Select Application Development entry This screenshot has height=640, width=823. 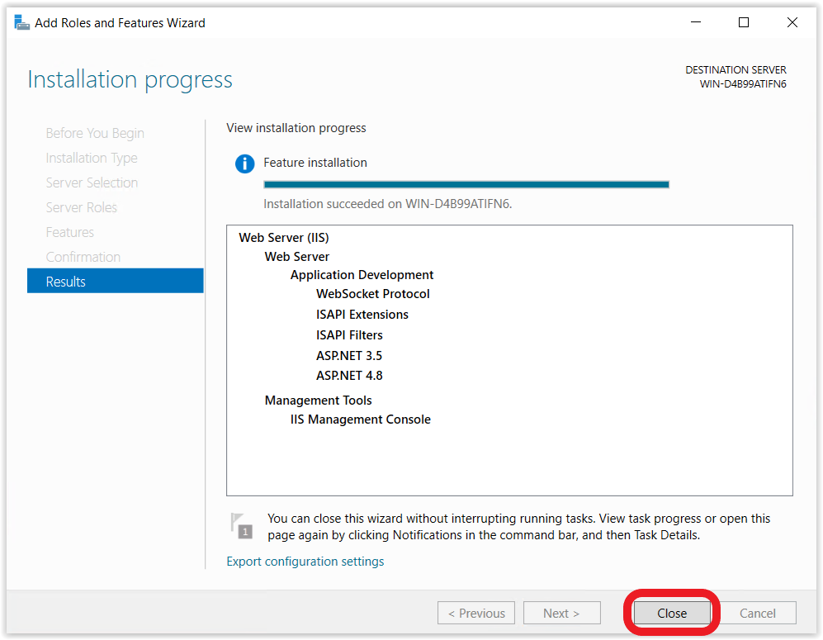coord(362,275)
